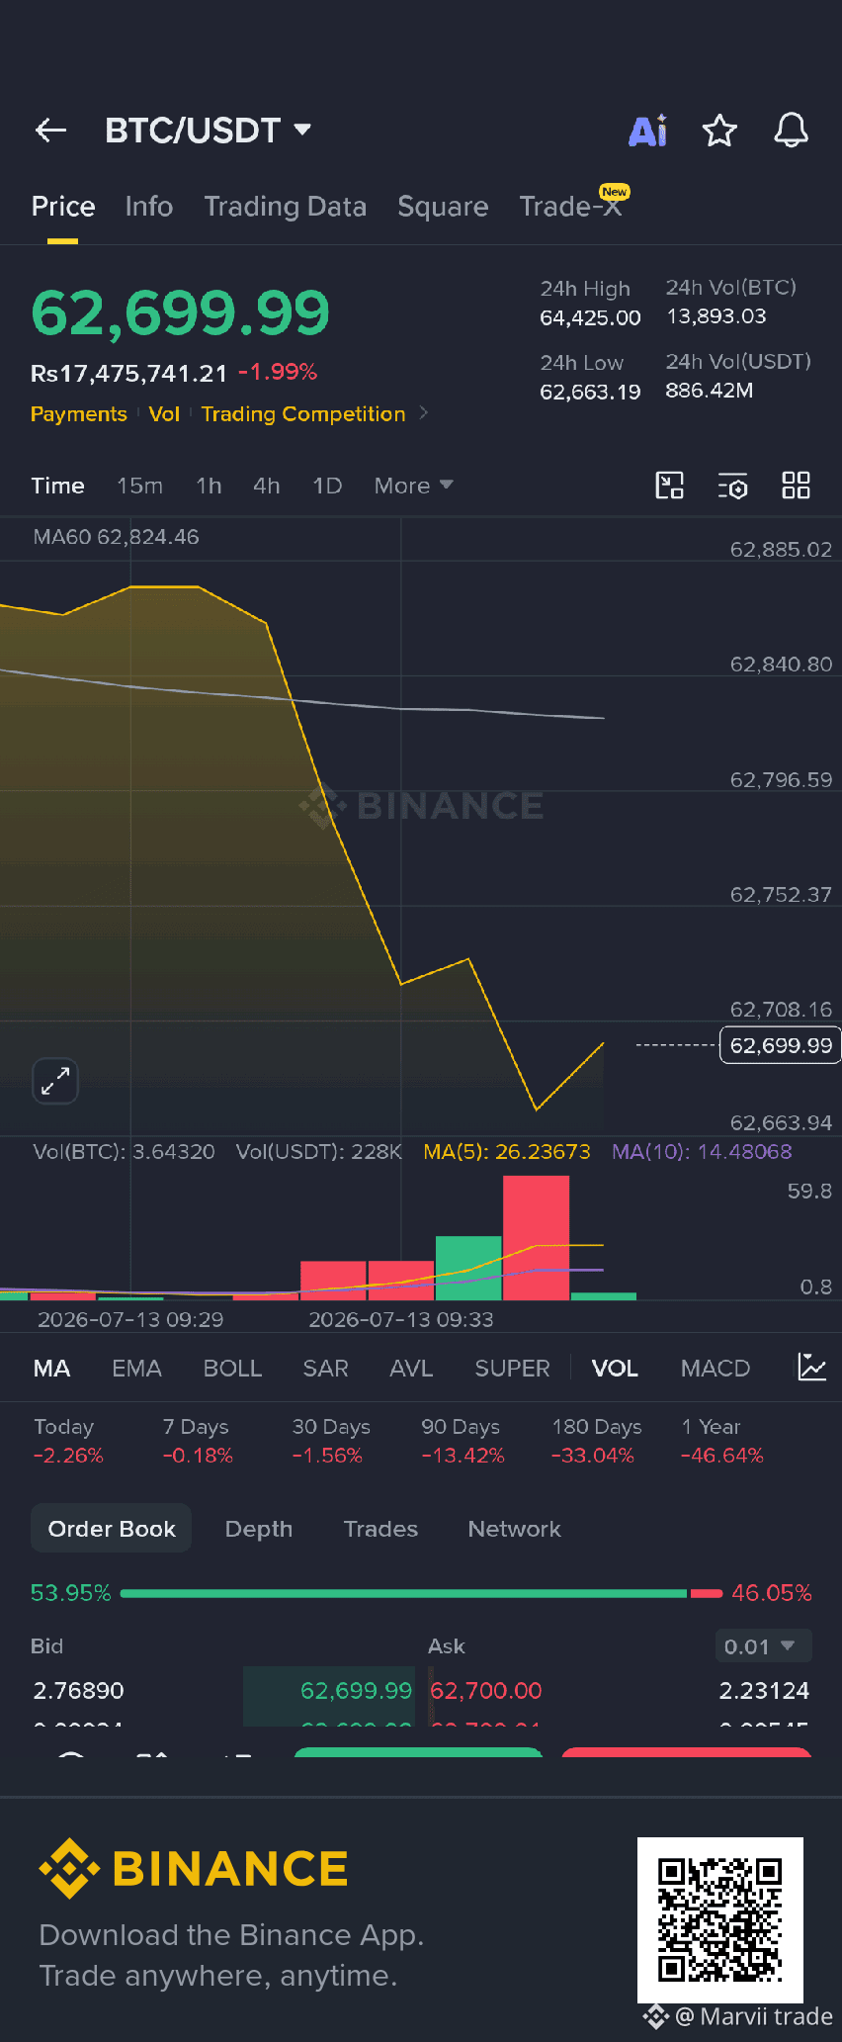842x2042 pixels.
Task: Open the grid multi-chart icon
Action: [x=796, y=486]
